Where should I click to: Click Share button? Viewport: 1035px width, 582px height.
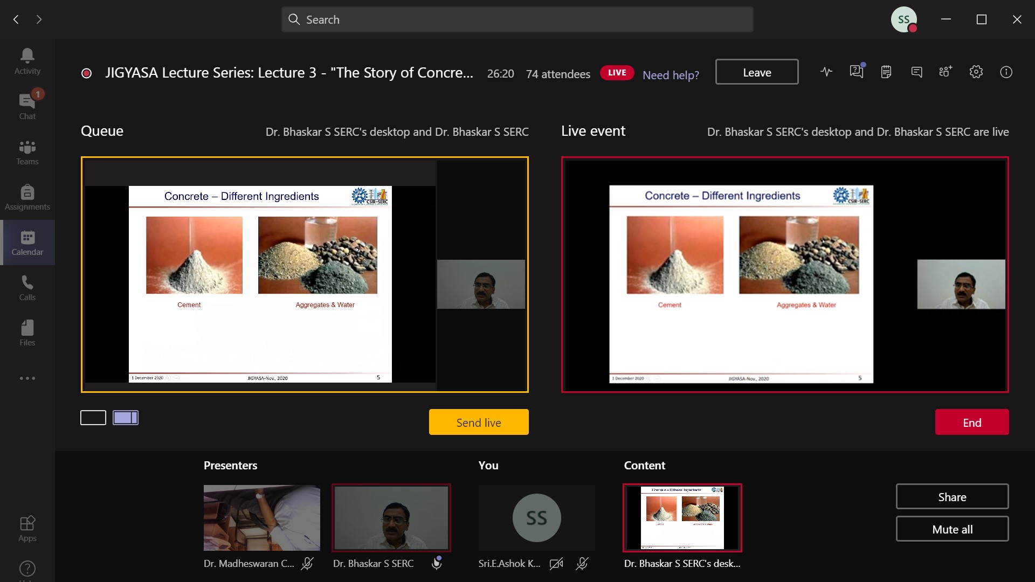952,496
